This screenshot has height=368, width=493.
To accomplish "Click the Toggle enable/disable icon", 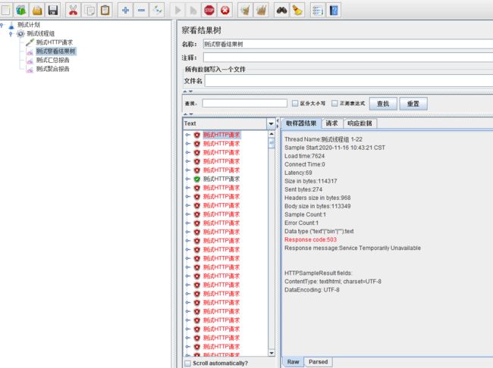I will click(x=157, y=11).
